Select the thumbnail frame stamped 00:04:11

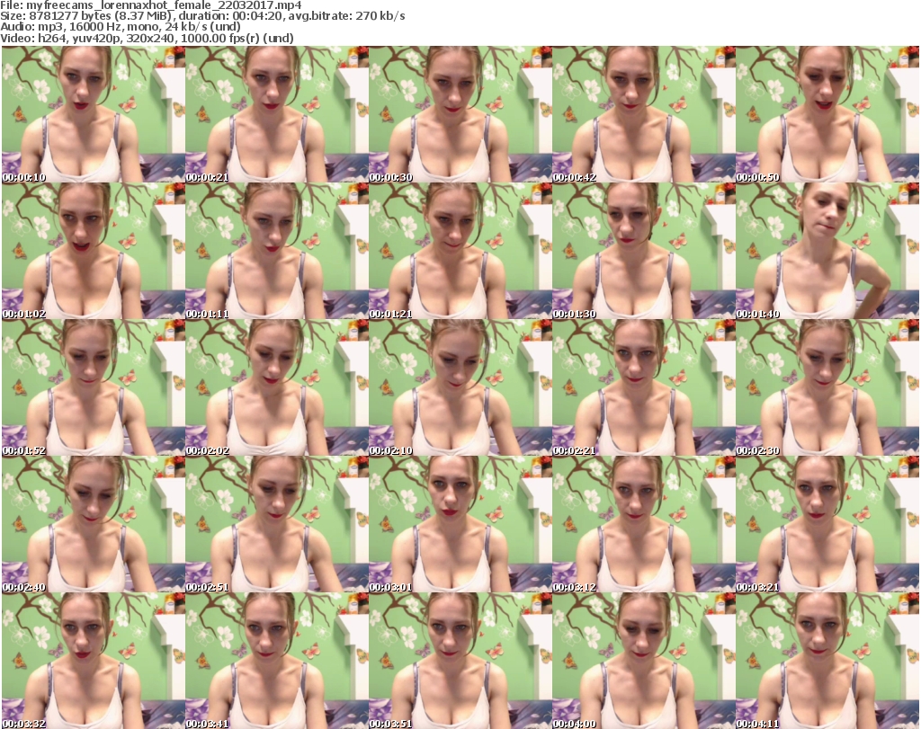[x=827, y=662]
